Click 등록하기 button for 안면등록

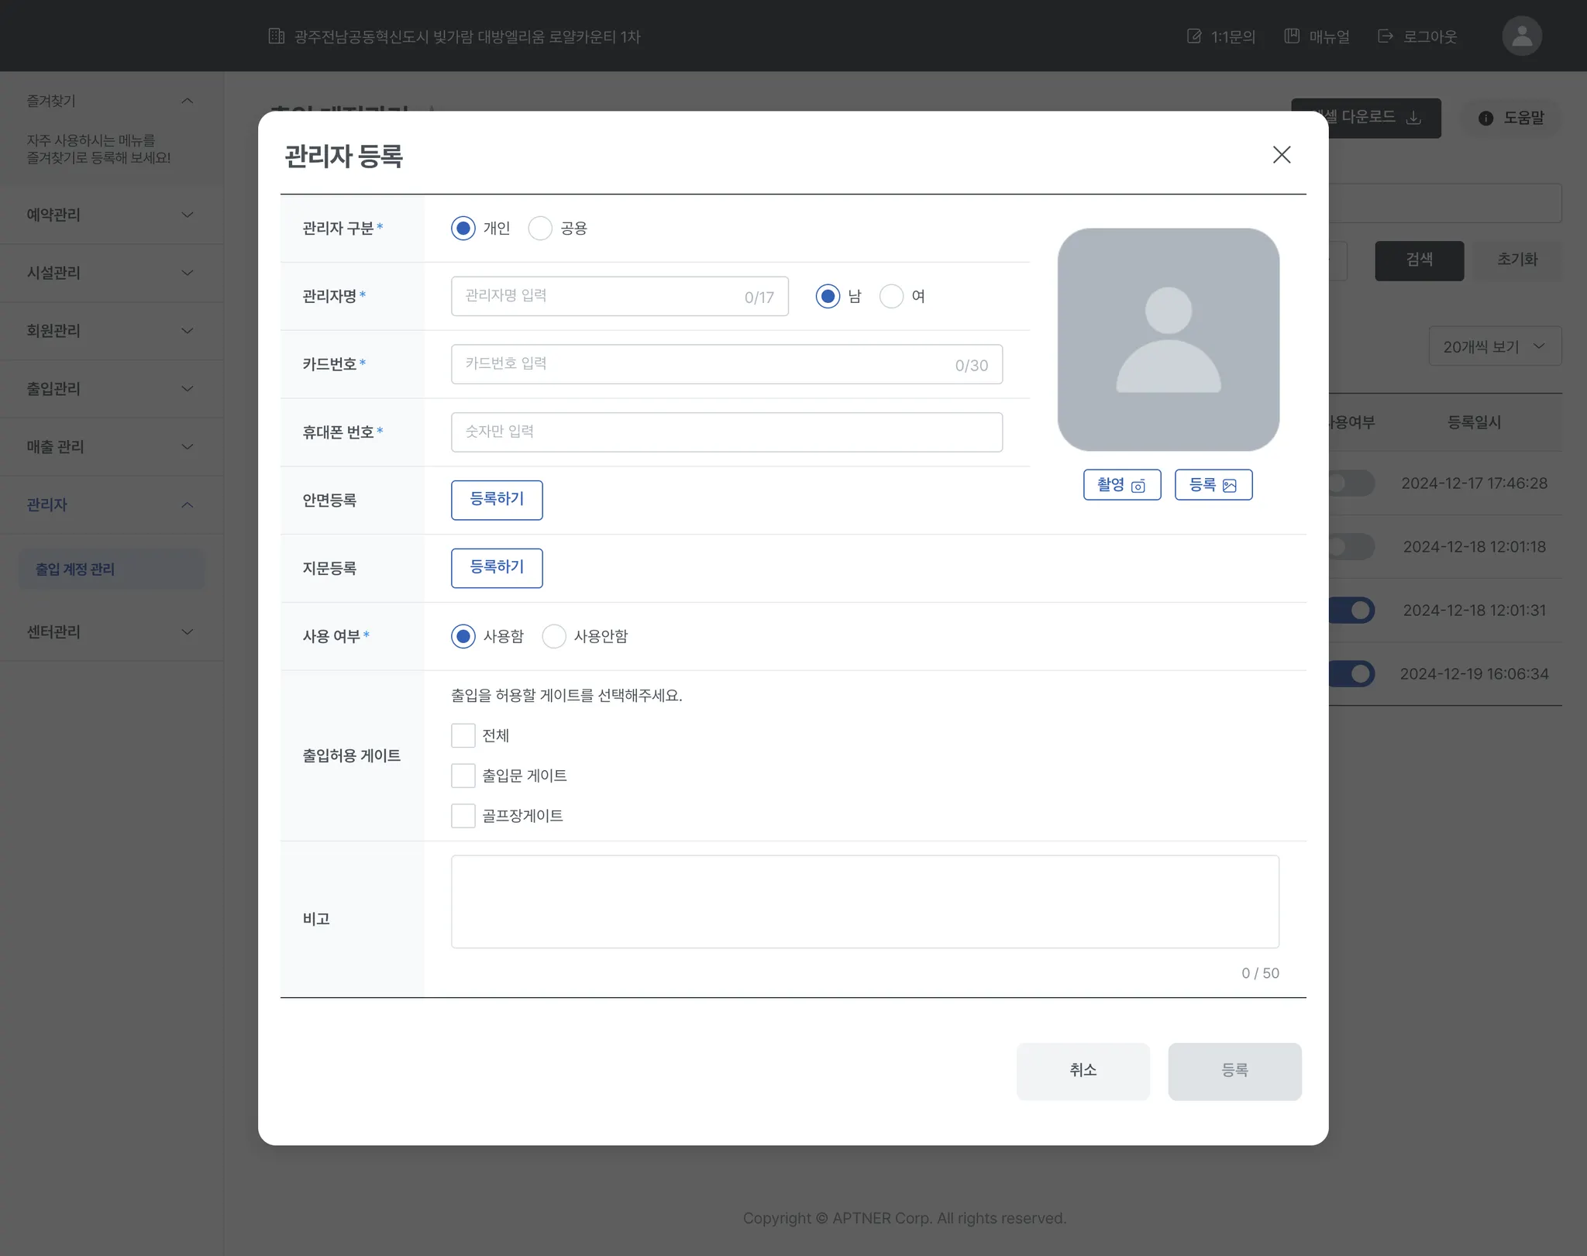pos(497,500)
